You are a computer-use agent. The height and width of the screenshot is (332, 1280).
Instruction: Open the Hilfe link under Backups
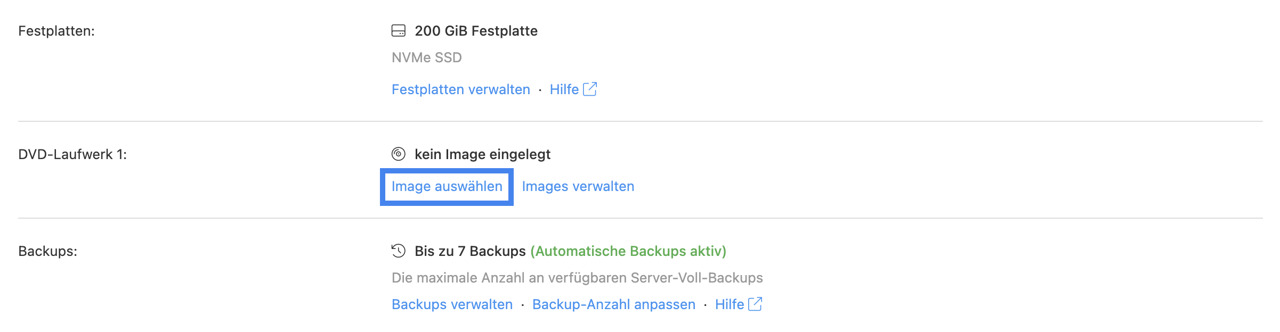click(730, 304)
